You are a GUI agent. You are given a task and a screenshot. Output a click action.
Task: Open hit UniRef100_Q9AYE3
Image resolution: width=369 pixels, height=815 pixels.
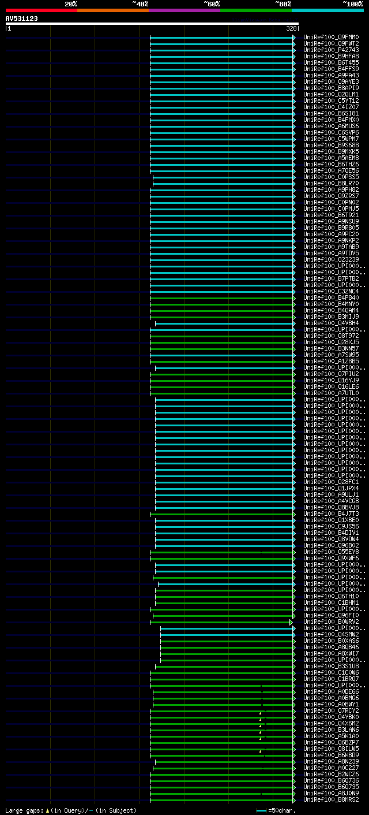click(331, 82)
